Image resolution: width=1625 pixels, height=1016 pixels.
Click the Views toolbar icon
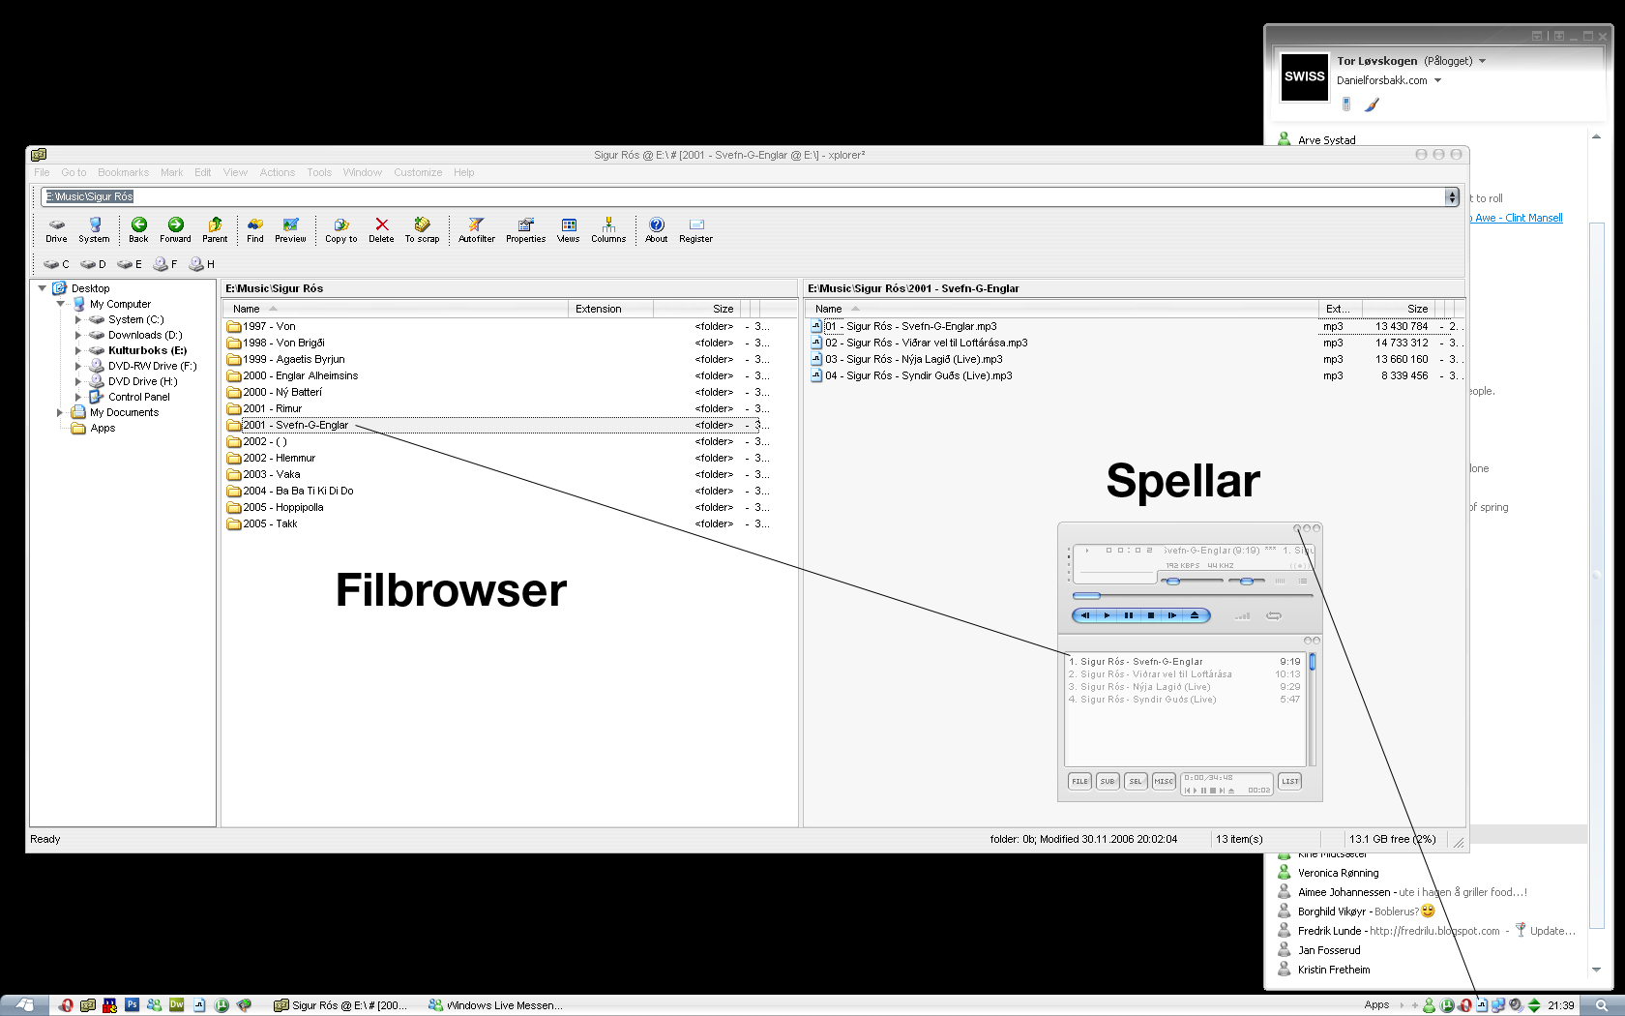[x=568, y=230]
